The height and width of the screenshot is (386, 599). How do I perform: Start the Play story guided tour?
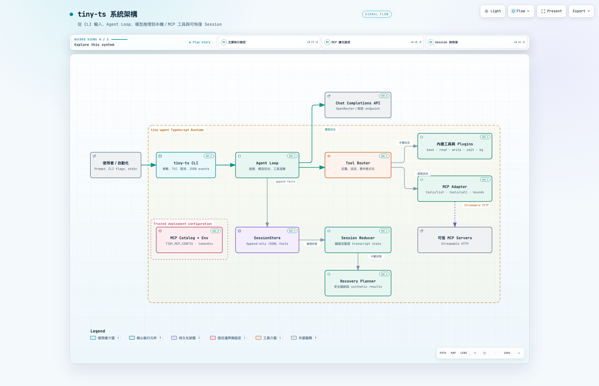[200, 42]
